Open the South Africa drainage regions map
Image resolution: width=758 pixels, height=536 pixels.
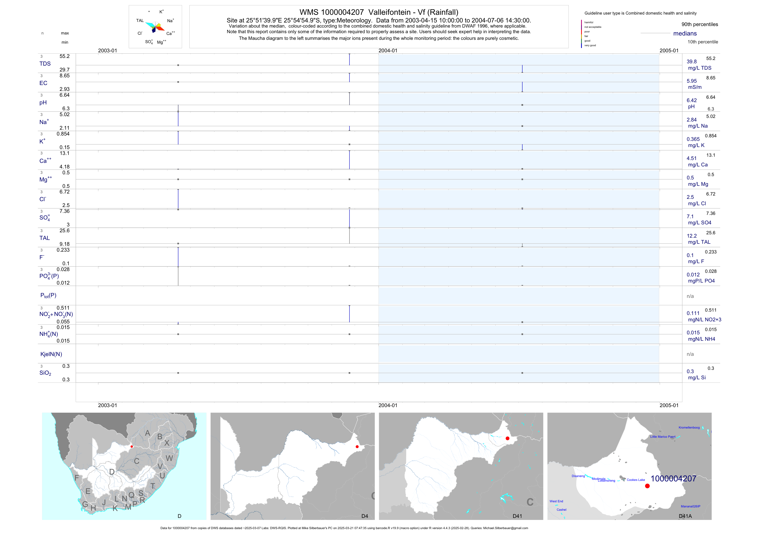click(124, 466)
